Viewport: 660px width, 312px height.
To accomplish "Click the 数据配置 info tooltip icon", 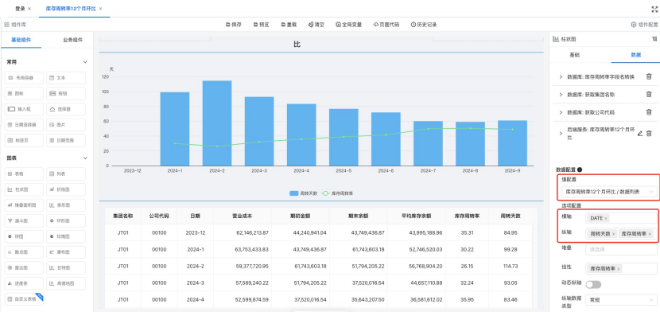I will (x=580, y=170).
